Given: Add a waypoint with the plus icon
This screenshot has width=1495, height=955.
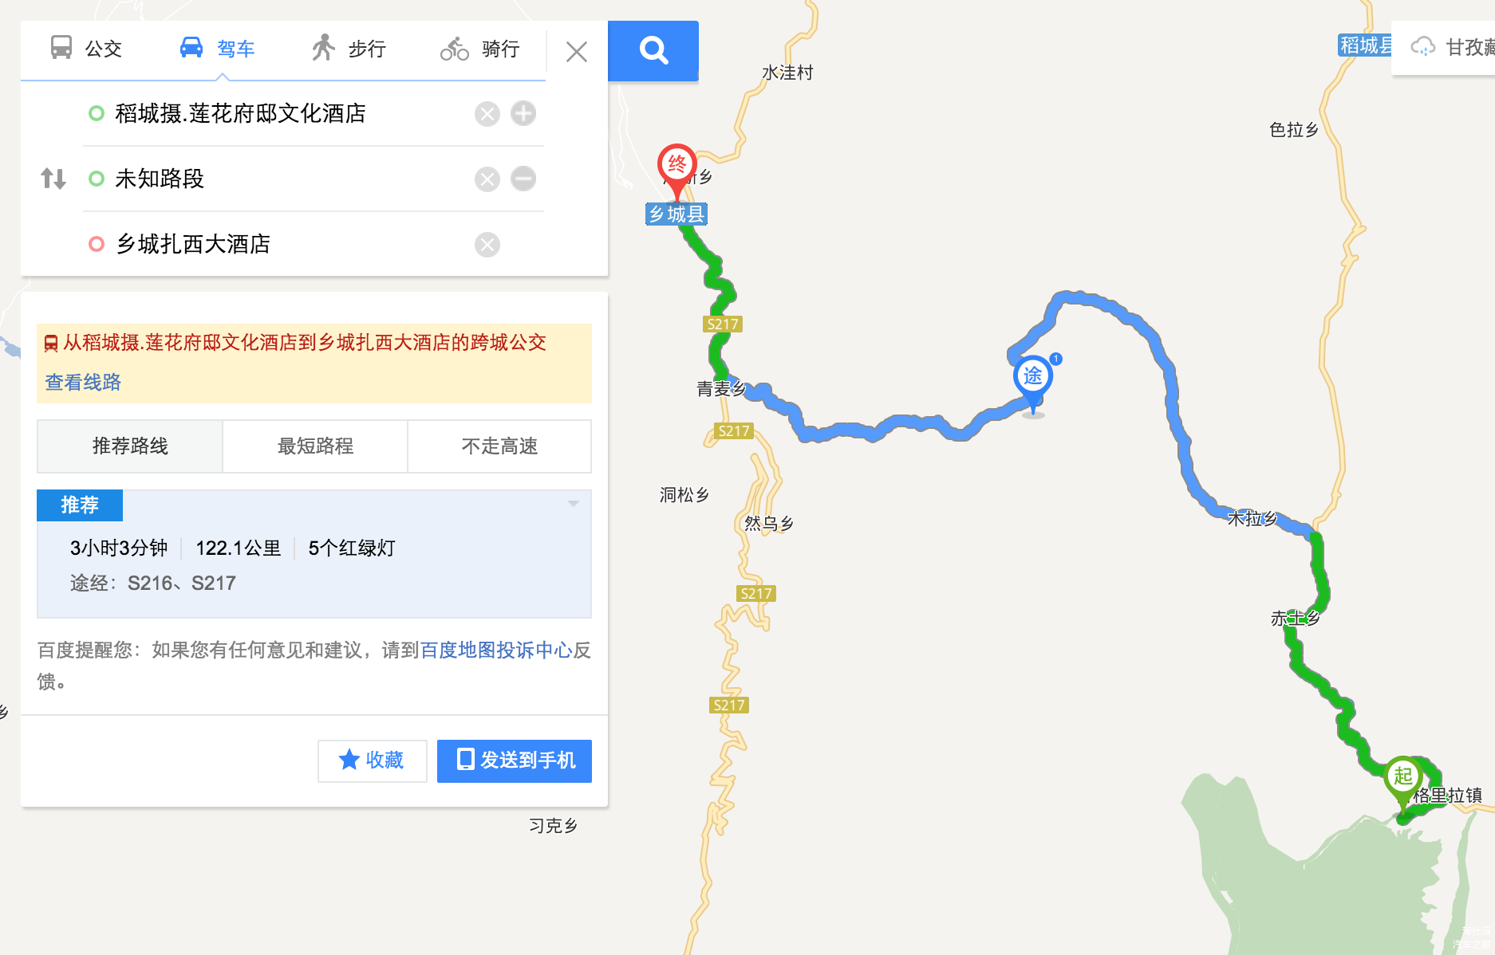Looking at the screenshot, I should coord(523,113).
